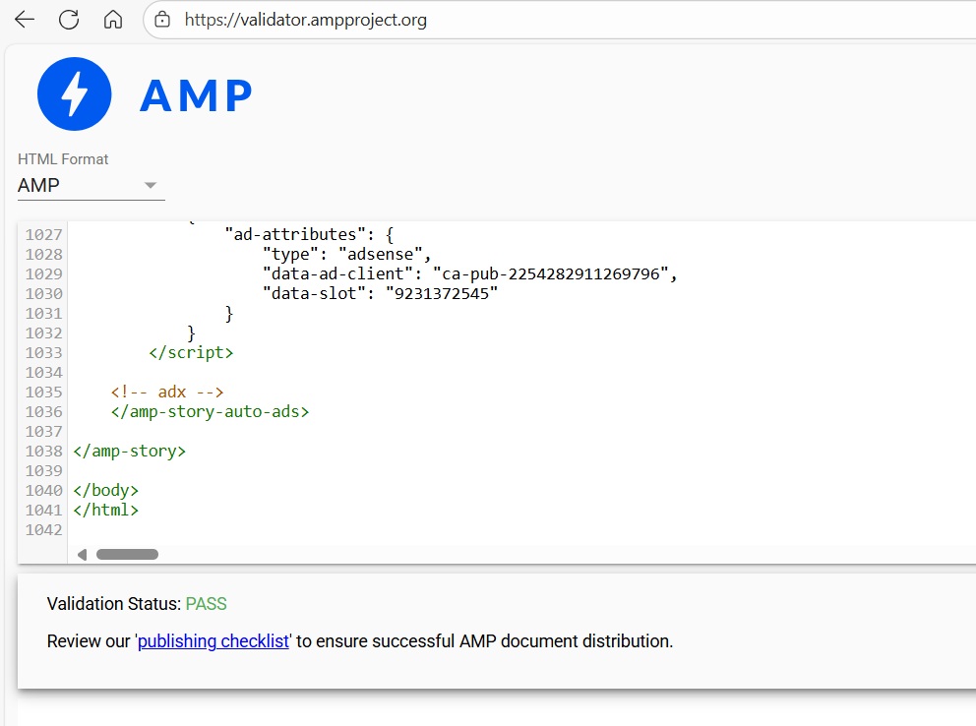Click the closing body tag

click(x=106, y=490)
